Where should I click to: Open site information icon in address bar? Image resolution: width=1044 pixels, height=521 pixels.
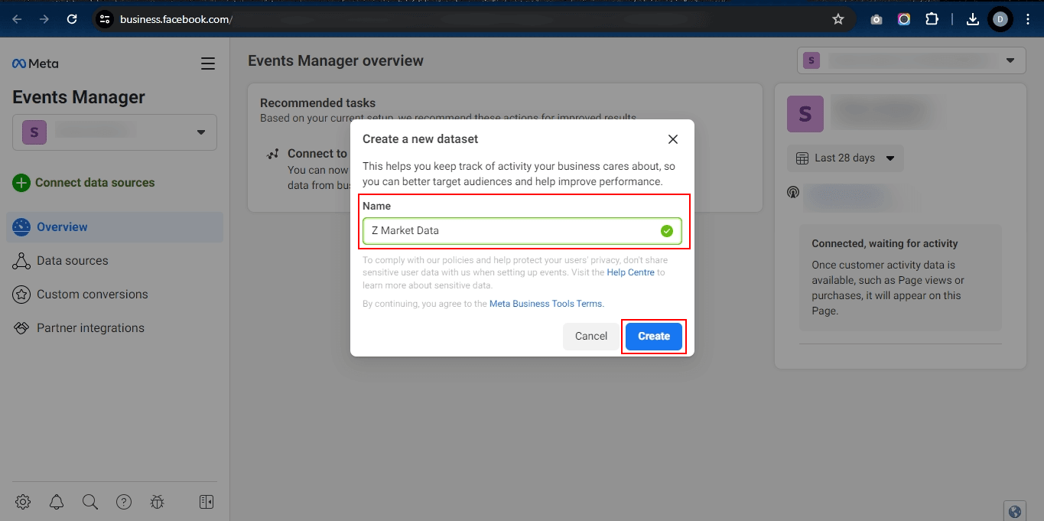pos(106,19)
